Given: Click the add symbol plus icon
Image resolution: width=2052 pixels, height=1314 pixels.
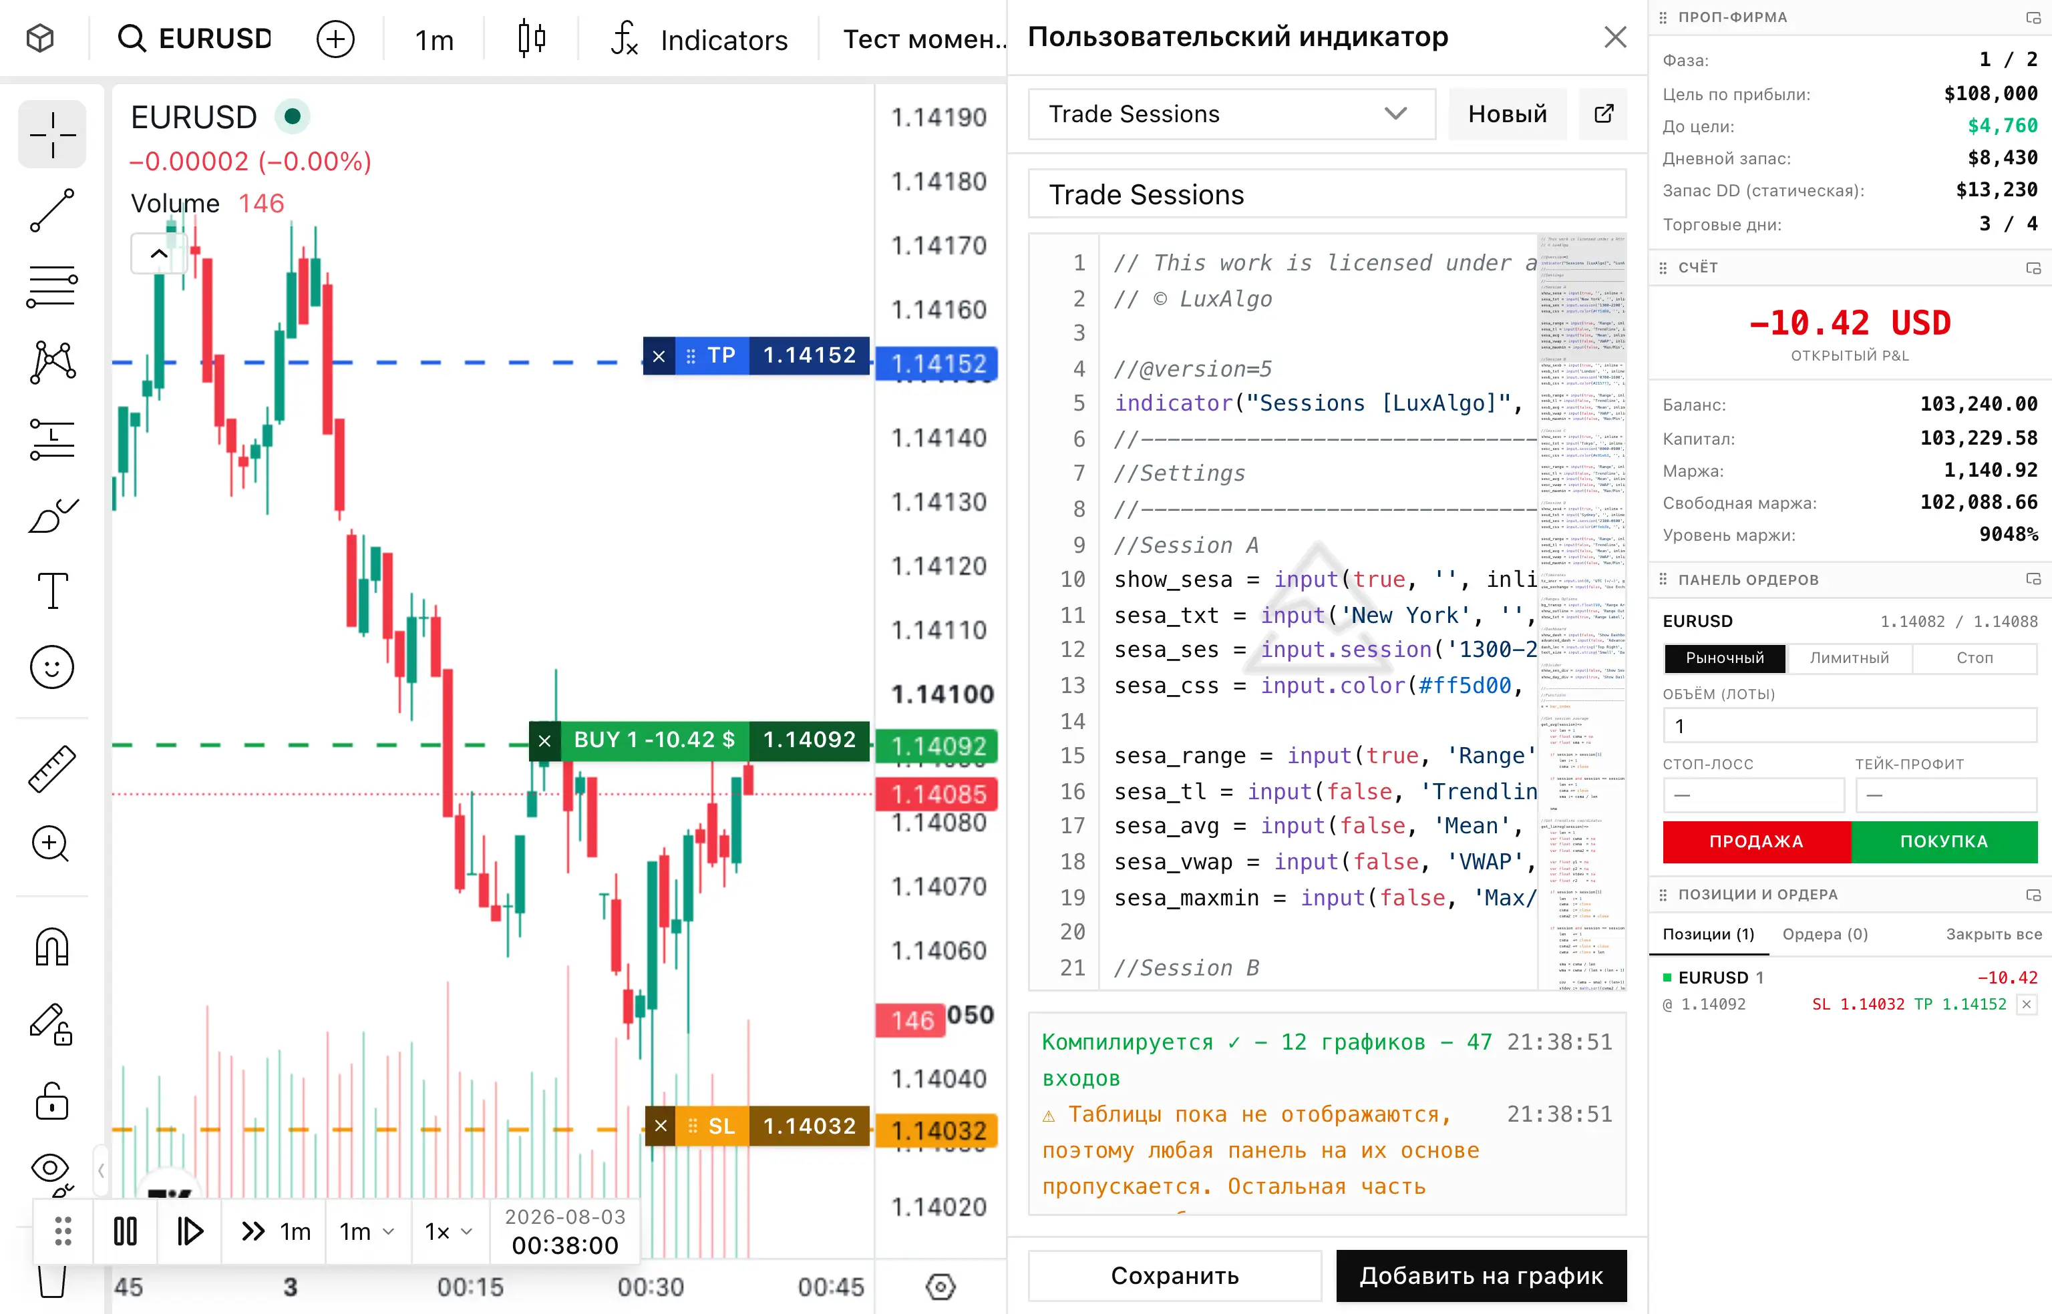Looking at the screenshot, I should [x=335, y=39].
